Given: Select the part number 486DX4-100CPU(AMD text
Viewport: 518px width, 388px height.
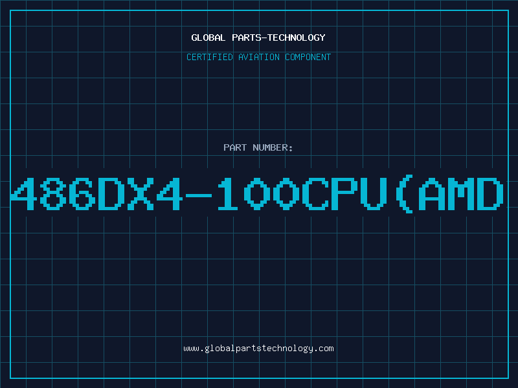Looking at the screenshot, I should pos(257,195).
